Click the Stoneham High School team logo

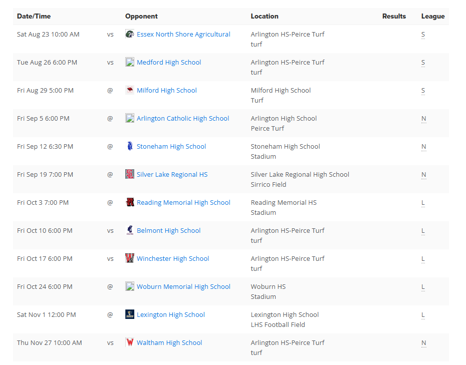coord(130,146)
